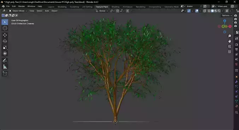Open the snapping options dropdown
Viewport: 239px width, 130px height.
pos(122,11)
